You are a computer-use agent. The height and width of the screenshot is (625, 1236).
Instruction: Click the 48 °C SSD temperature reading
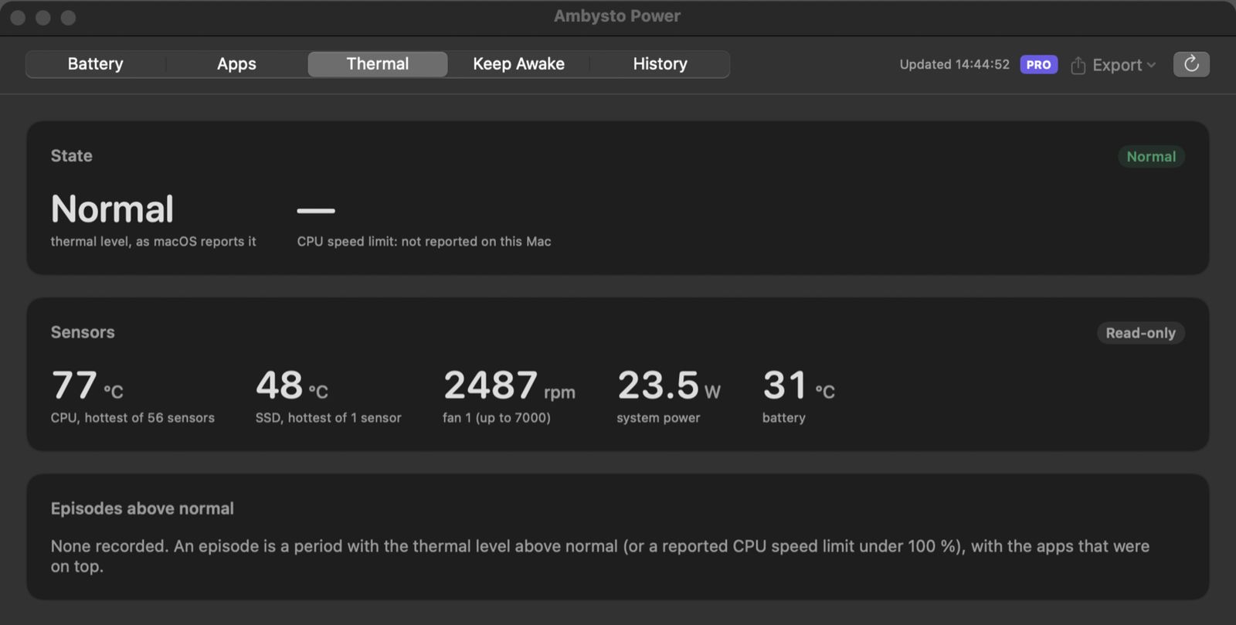point(291,385)
